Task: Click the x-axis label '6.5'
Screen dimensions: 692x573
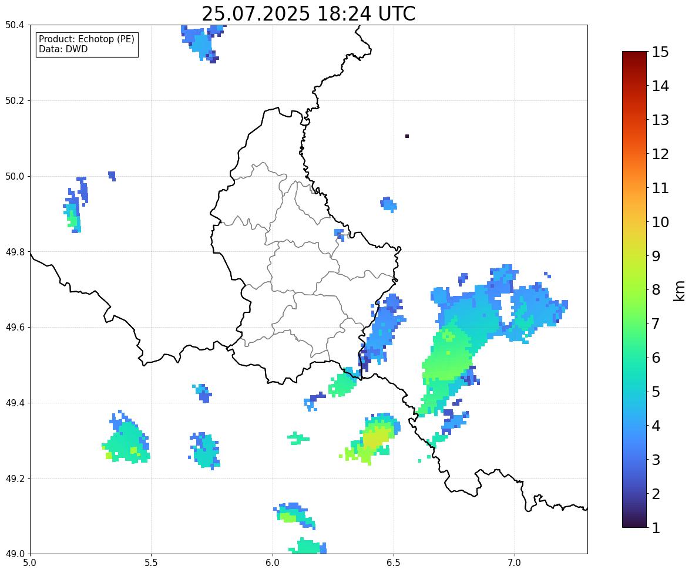Action: pos(394,563)
